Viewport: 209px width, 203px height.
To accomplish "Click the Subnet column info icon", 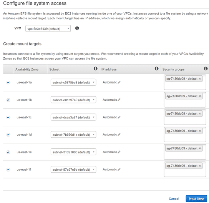I will (95, 68).
